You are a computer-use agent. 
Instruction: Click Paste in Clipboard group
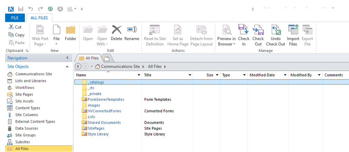click(x=16, y=43)
